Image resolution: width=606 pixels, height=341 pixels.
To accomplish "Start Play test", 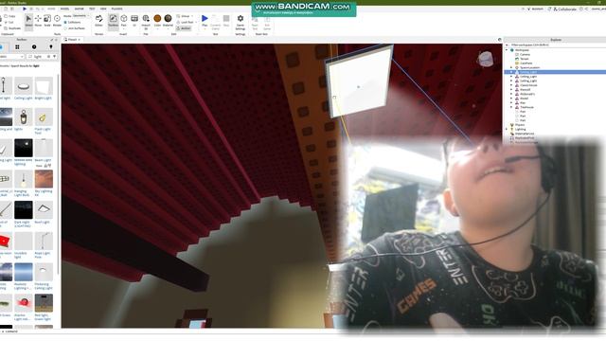I will 205,21.
